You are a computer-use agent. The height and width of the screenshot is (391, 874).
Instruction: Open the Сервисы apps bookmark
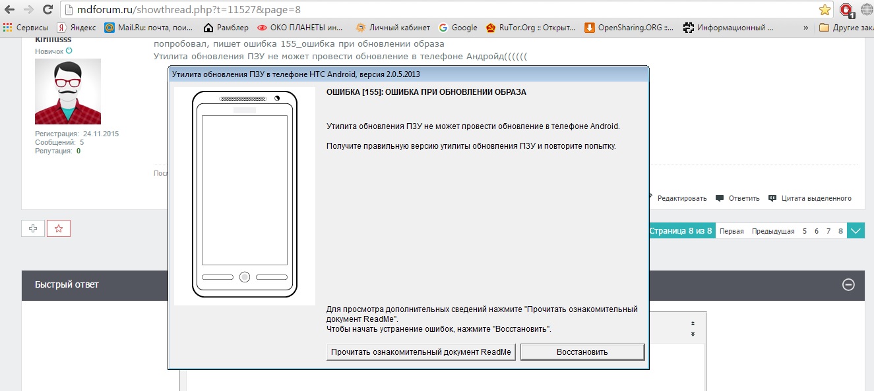click(x=26, y=28)
